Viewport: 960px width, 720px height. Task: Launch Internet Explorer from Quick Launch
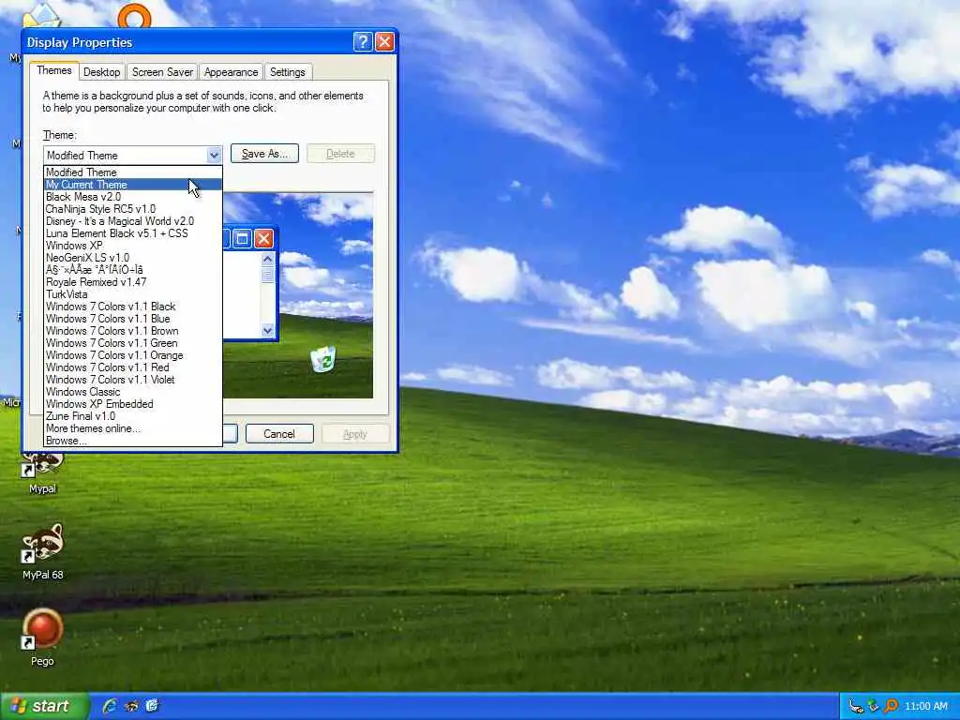(111, 706)
